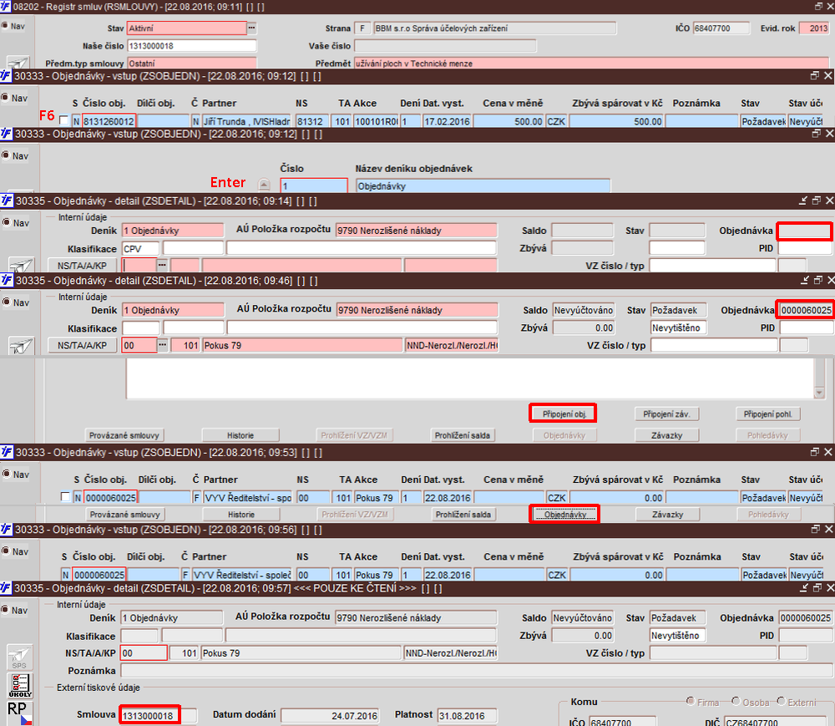Click Objednávka field 0000060025 in 09:46 window
This screenshot has width=835, height=726.
tap(806, 310)
